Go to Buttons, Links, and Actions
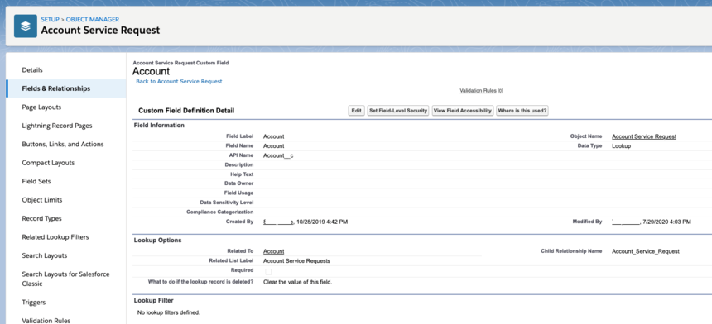This screenshot has height=324, width=712. [63, 145]
